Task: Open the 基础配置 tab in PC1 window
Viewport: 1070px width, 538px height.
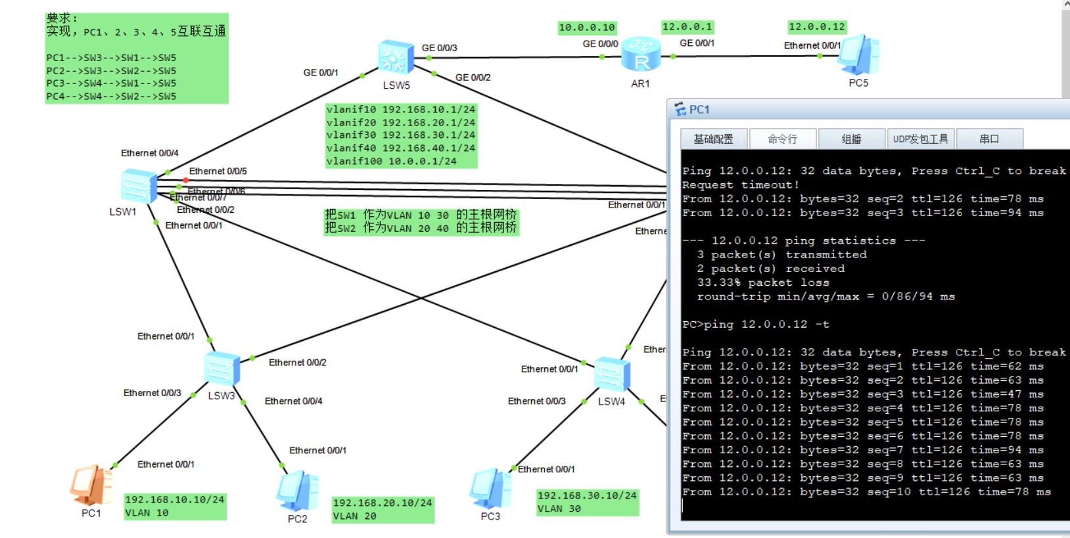Action: pyautogui.click(x=713, y=139)
